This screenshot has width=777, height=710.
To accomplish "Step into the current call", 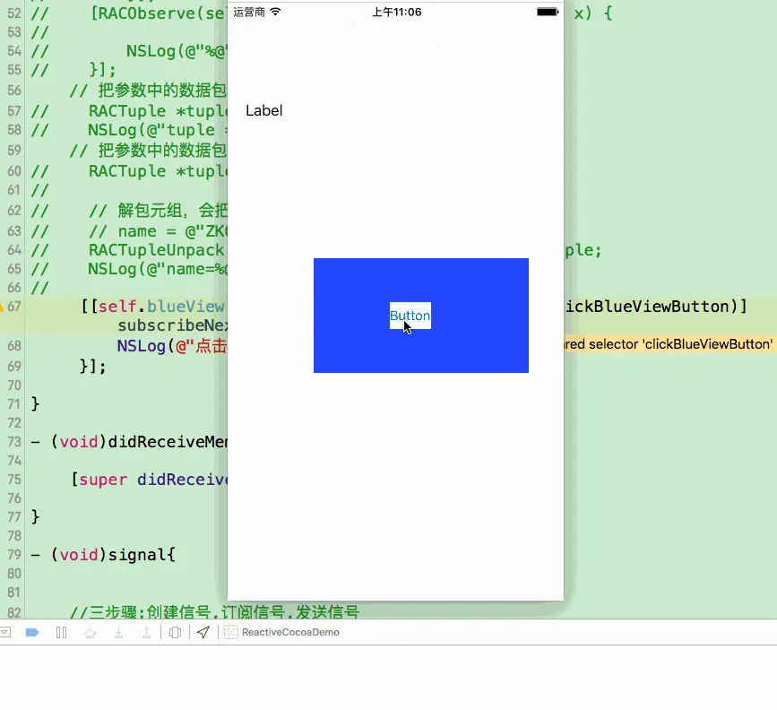I will [119, 632].
